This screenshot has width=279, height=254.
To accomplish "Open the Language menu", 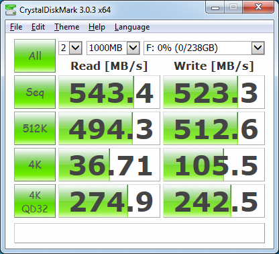I will pyautogui.click(x=132, y=27).
